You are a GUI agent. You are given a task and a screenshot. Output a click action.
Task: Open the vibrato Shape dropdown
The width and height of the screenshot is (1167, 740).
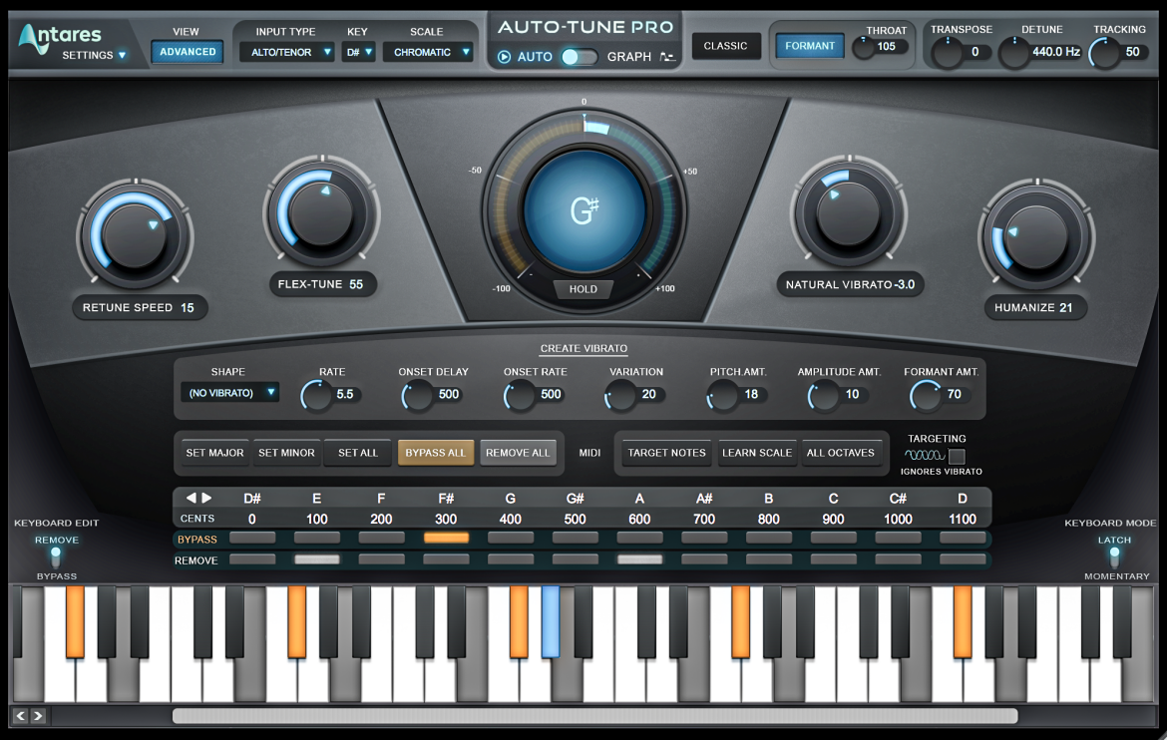pos(230,393)
